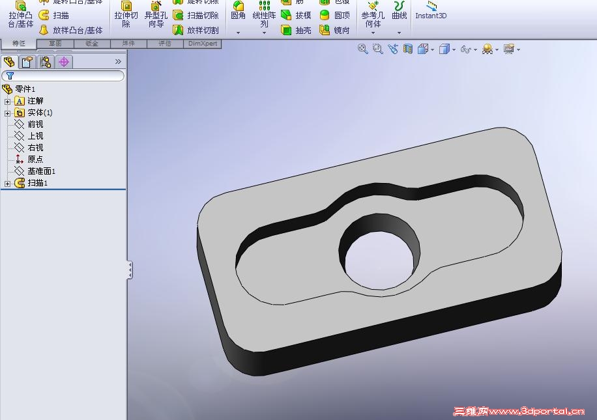Image resolution: width=597 pixels, height=420 pixels.
Task: Choose the 圆顶 dome tool
Action: [334, 15]
